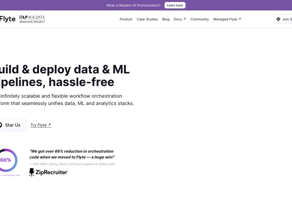Click the workflow orchestration subtitle paragraph
The height and width of the screenshot is (210, 292).
67,100
